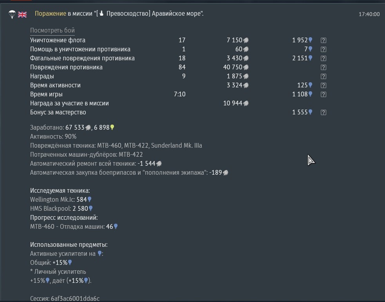Click the 'Исследуемая техника:' heading
Viewport: 385px width, 302px height.
click(x=60, y=190)
